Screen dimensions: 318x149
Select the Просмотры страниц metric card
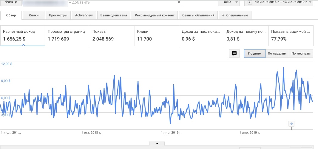[67, 35]
